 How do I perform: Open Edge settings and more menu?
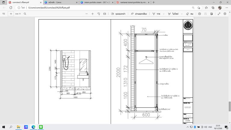[227, 8]
